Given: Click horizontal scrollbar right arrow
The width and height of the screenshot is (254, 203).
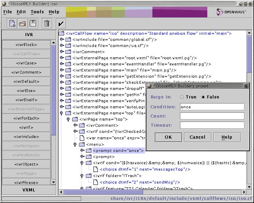Looking at the screenshot, I should pyautogui.click(x=244, y=192).
